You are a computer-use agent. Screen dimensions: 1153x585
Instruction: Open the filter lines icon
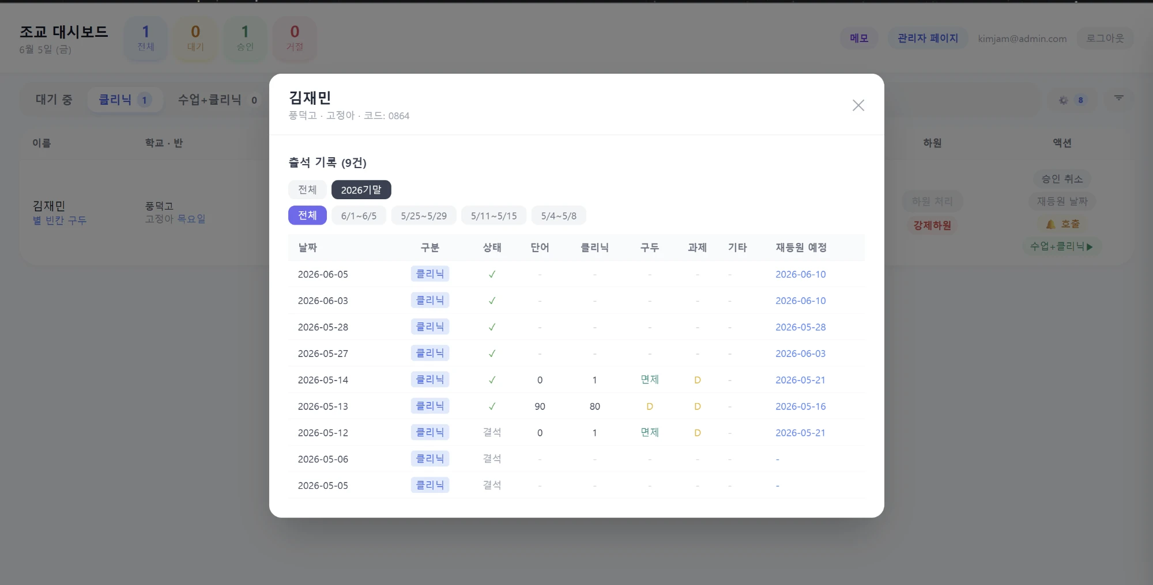pyautogui.click(x=1118, y=98)
